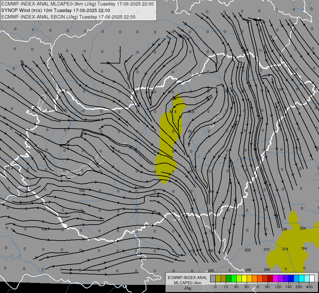The image size is (319, 293).
Task: Click the 81.8 value in the olive area
Action: tap(173, 112)
